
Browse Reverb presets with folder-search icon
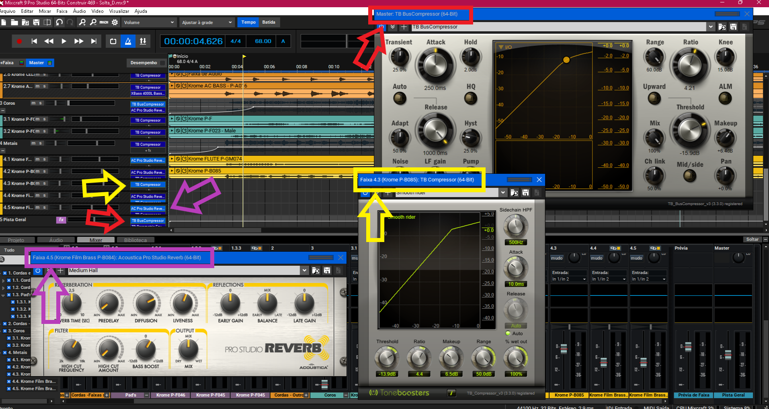pos(316,271)
